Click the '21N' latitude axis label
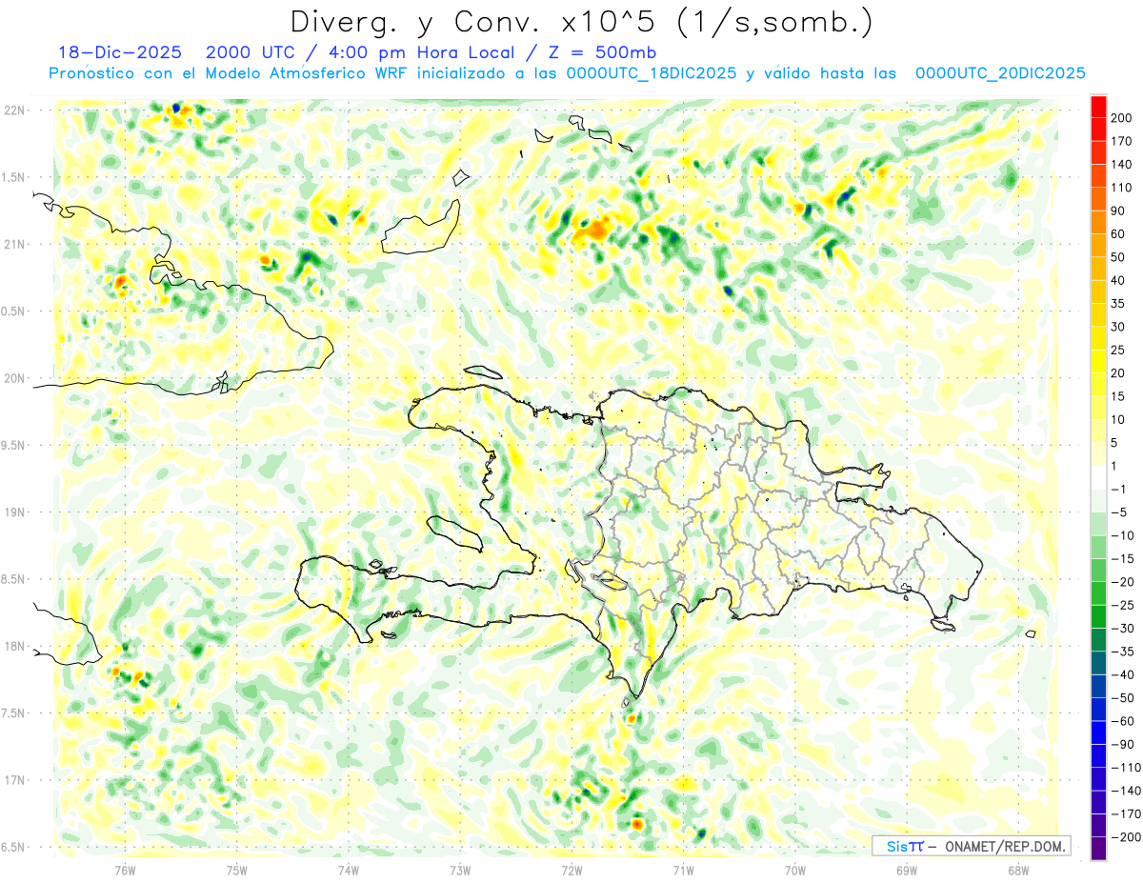 tap(14, 244)
